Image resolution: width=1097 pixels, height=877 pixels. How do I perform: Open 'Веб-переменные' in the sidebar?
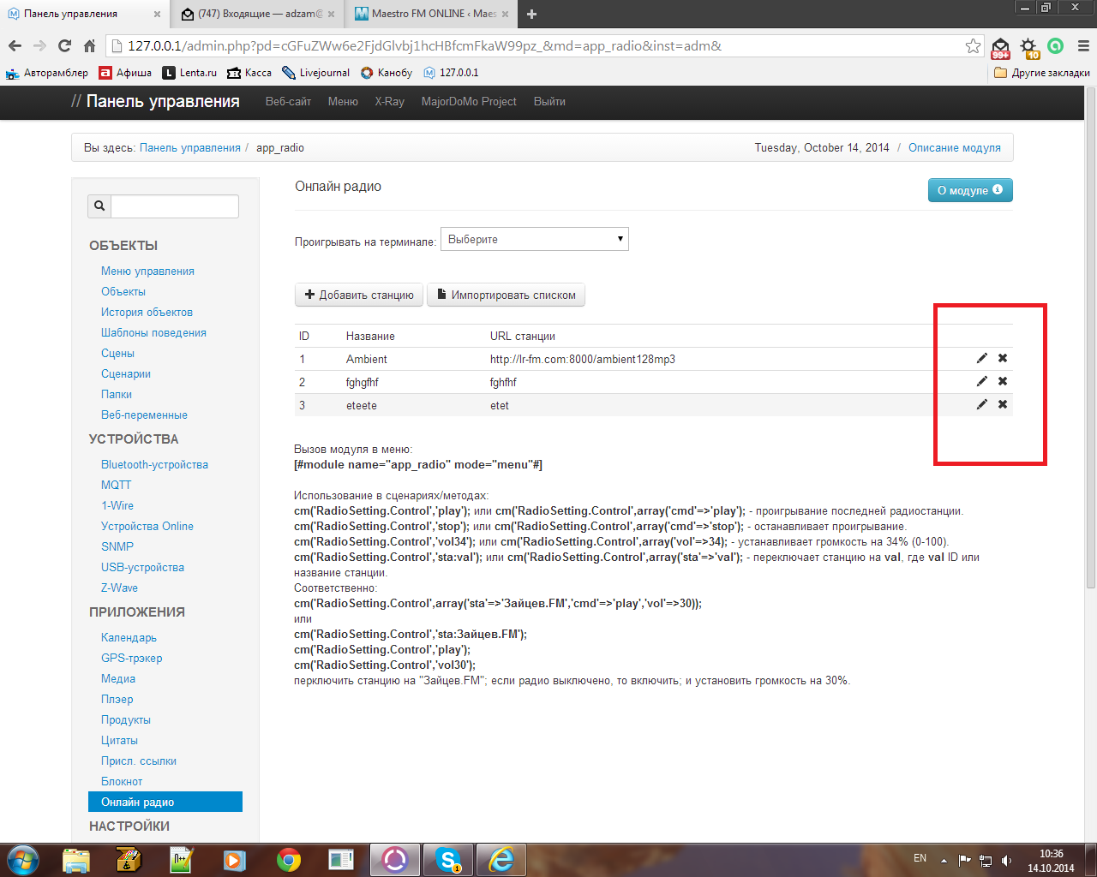point(144,415)
